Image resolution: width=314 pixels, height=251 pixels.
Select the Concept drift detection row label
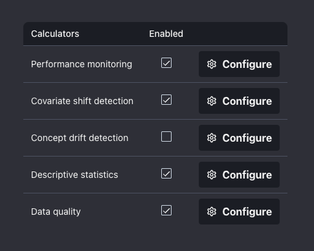[80, 138]
